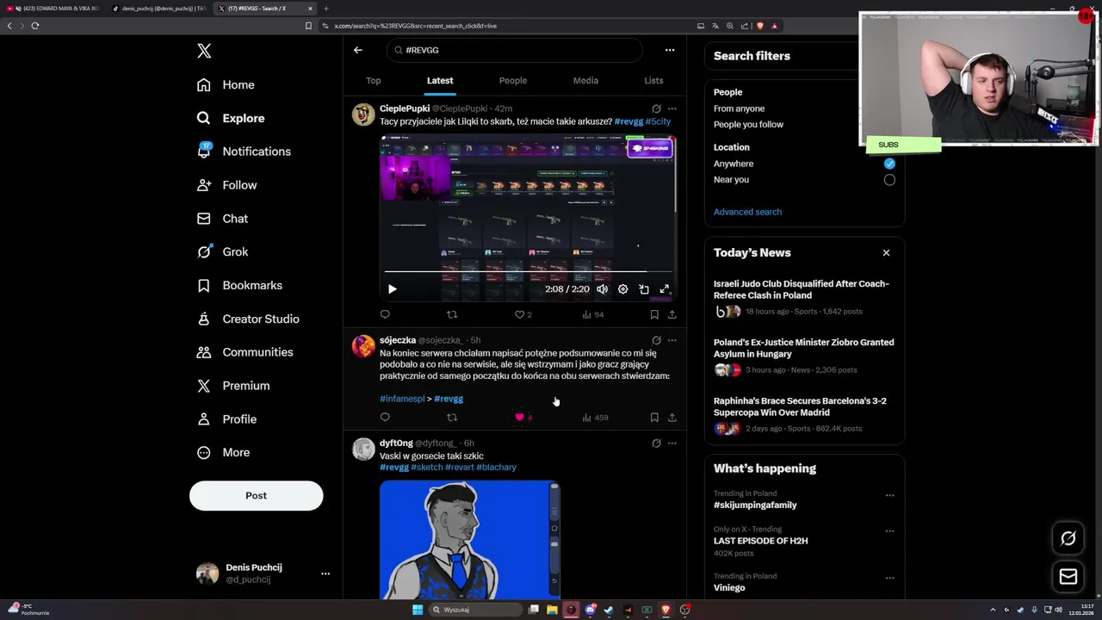This screenshot has width=1102, height=620.
Task: Ask Grok about dyft0ng post
Action: click(656, 443)
